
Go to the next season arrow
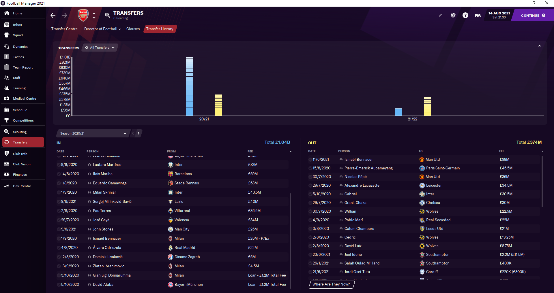pyautogui.click(x=139, y=133)
